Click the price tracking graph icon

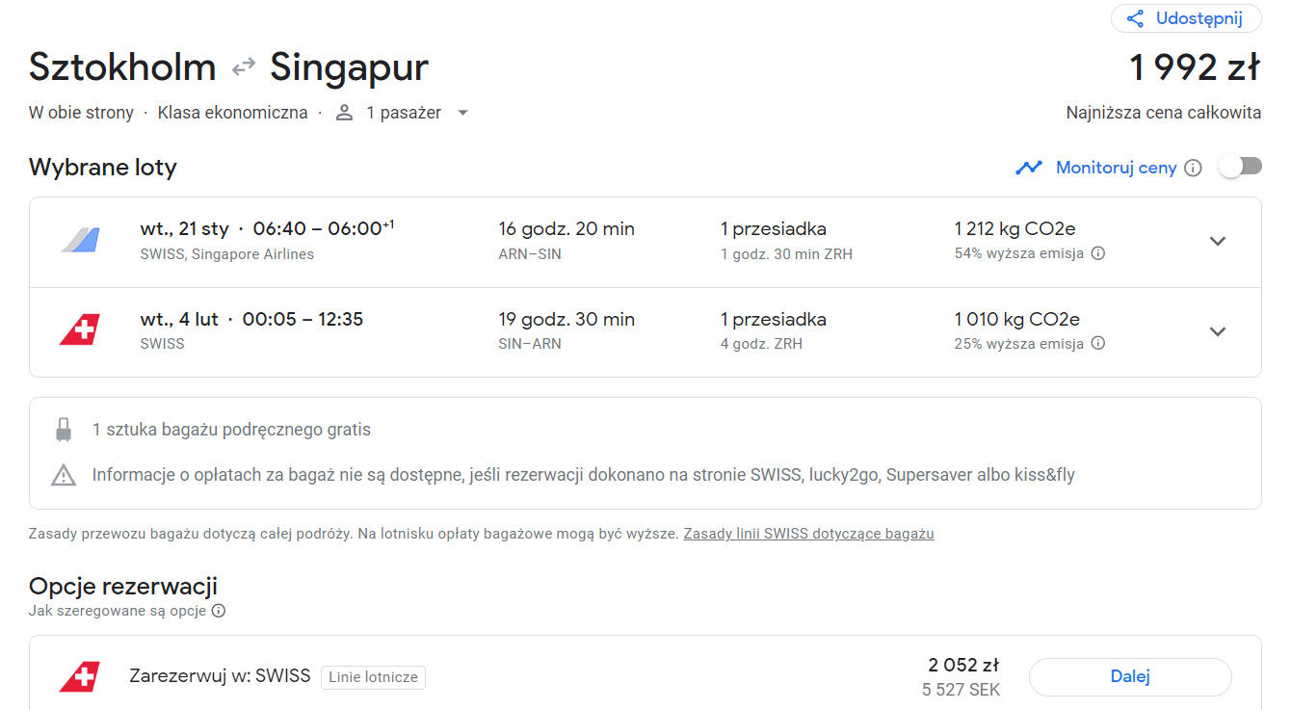[1029, 168]
